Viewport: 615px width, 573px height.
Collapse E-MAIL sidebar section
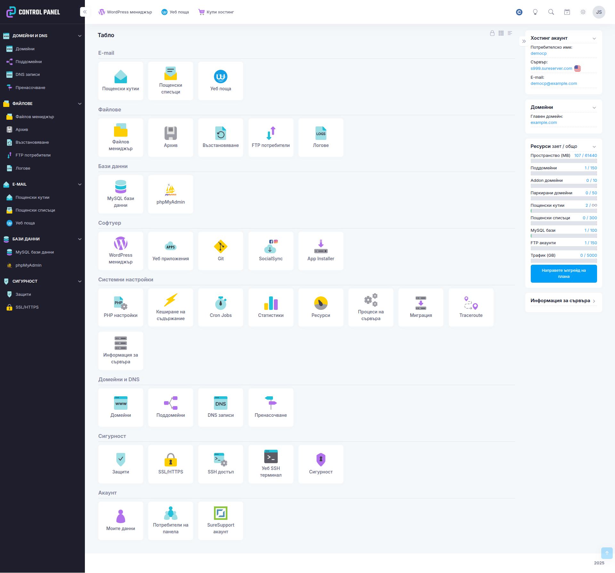pos(80,184)
